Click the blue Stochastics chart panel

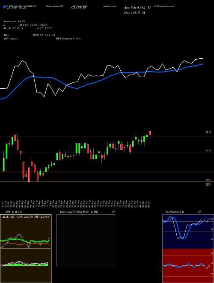pyautogui.click(x=188, y=232)
